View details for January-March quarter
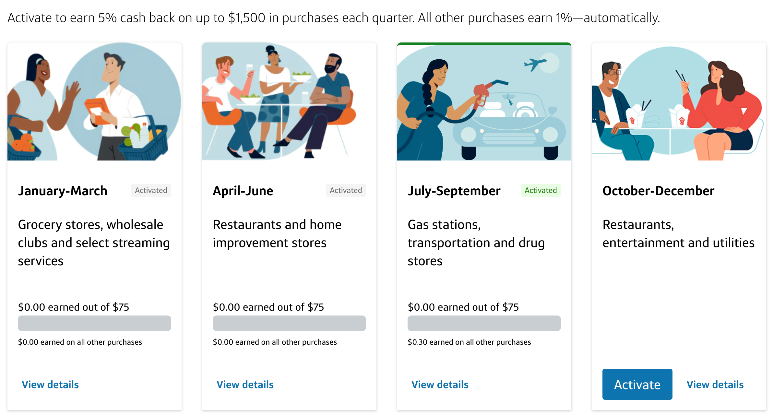Image resolution: width=773 pixels, height=417 pixels. 50,385
